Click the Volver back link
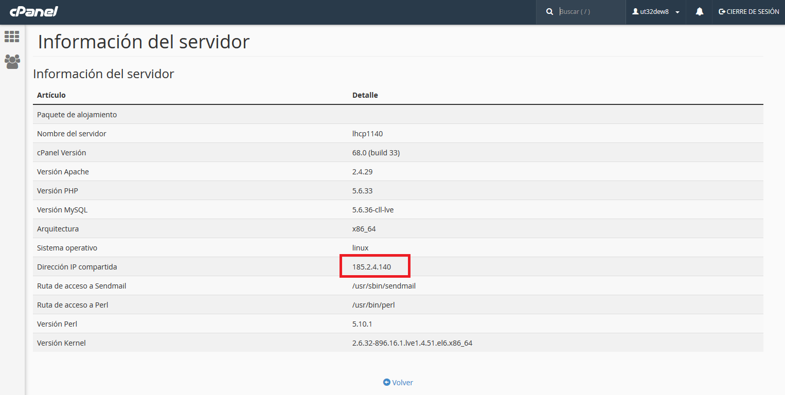Screen dimensions: 785x395 [x=398, y=383]
